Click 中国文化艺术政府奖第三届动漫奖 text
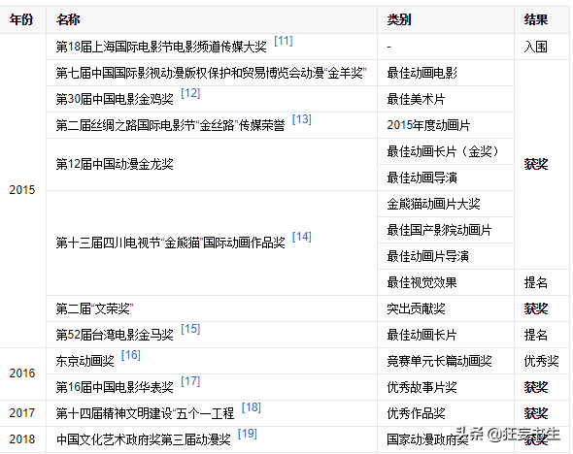 tap(144, 439)
